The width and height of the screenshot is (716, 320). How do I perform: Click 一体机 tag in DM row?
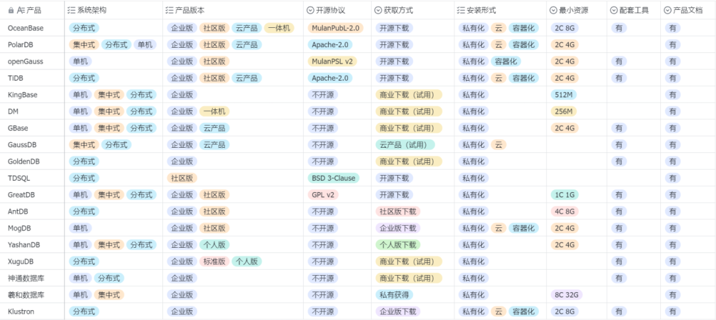tap(214, 111)
